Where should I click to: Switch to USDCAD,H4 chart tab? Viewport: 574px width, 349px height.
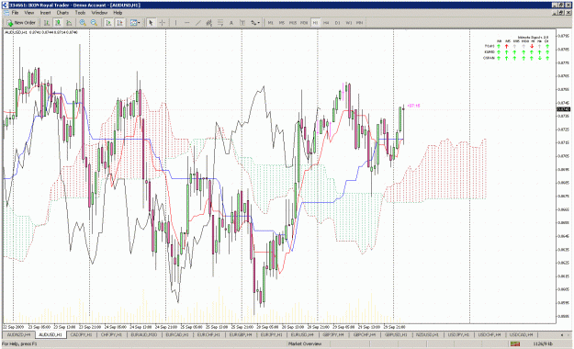pyautogui.click(x=522, y=334)
